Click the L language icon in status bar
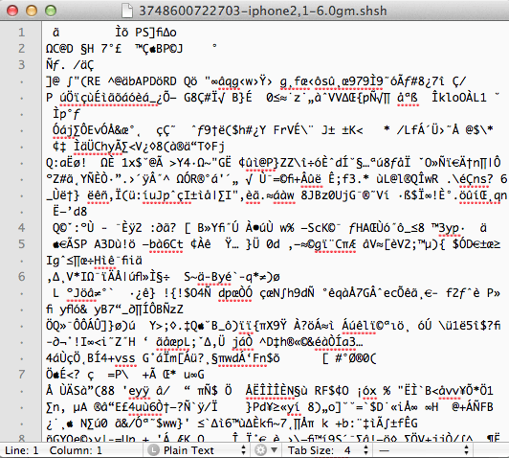Image resolution: width=509 pixels, height=458 pixels. coord(153,450)
